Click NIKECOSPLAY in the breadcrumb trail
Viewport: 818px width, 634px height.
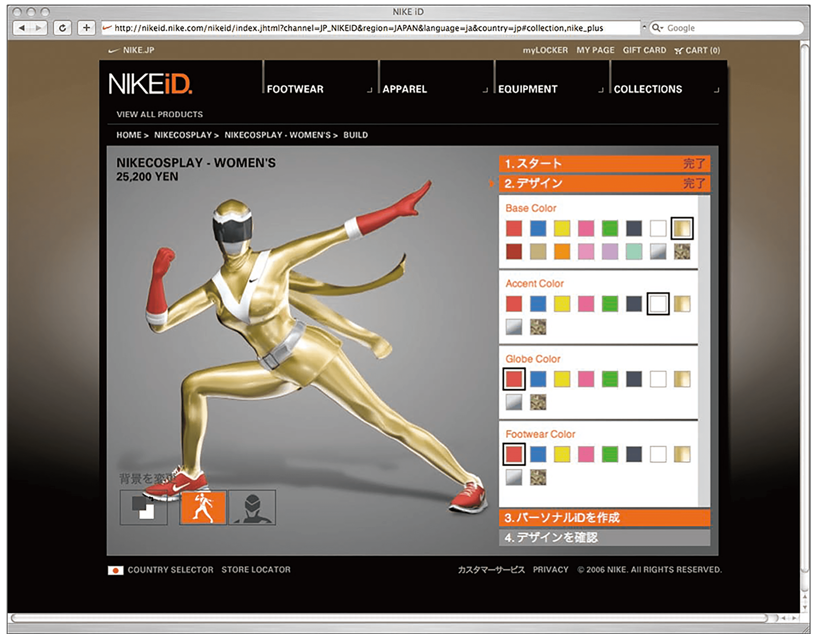pyautogui.click(x=183, y=135)
